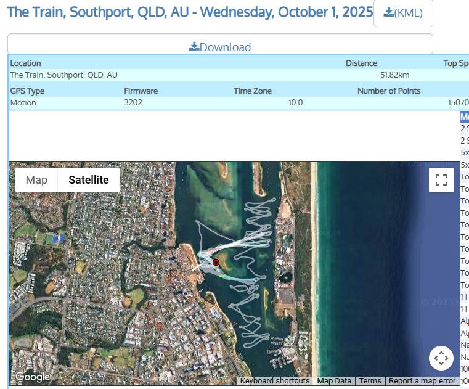Click the 51.82km distance value
Image resolution: width=469 pixels, height=389 pixels.
pos(394,75)
